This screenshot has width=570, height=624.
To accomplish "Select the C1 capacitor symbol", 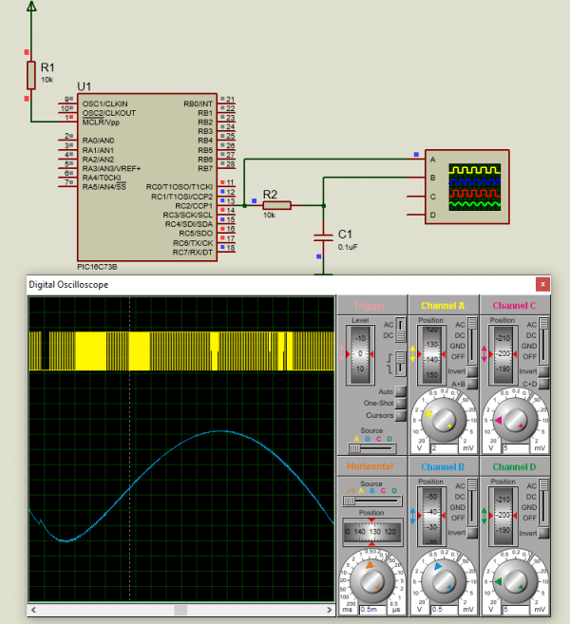I will (x=323, y=237).
